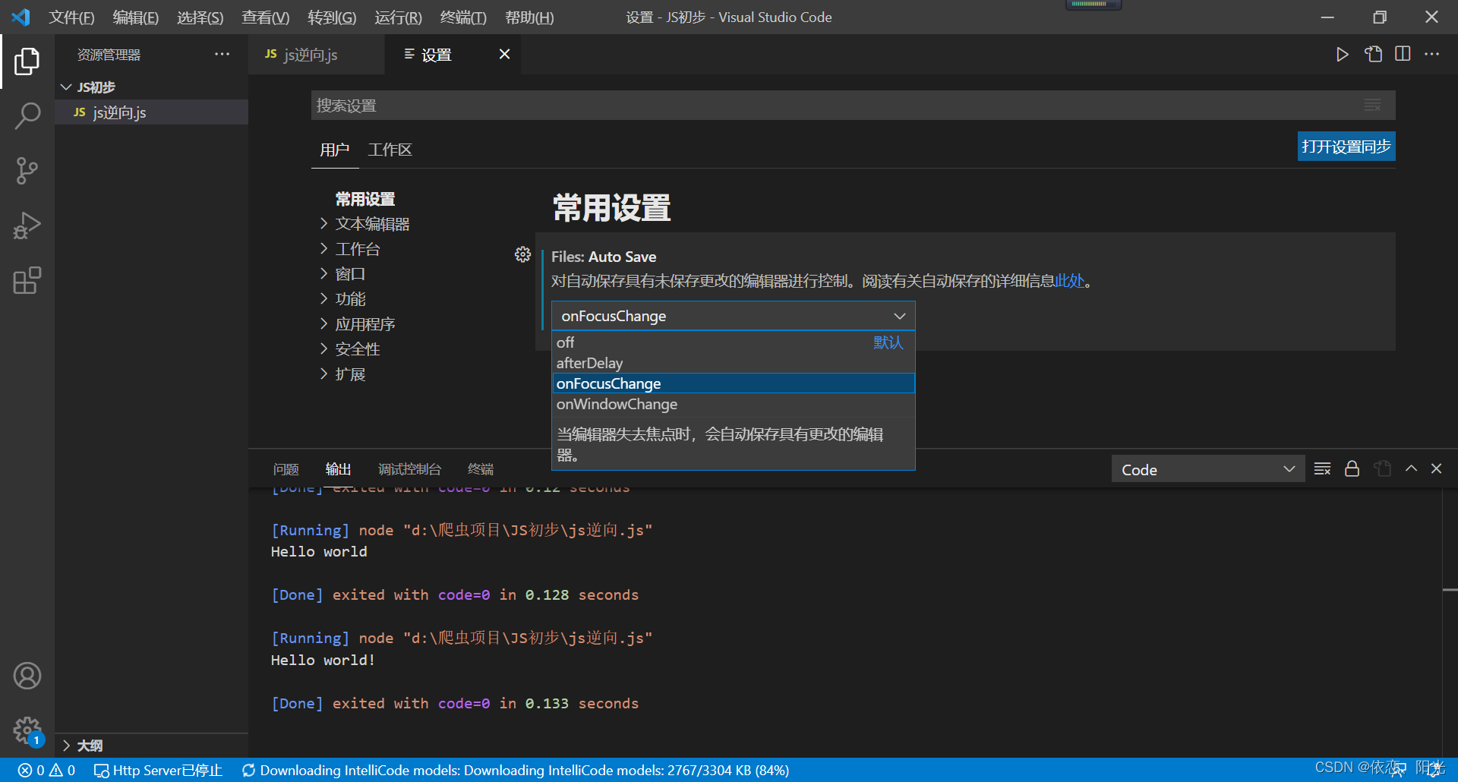
Task: Click the Downloading IntelliCode models status item
Action: coord(515,770)
